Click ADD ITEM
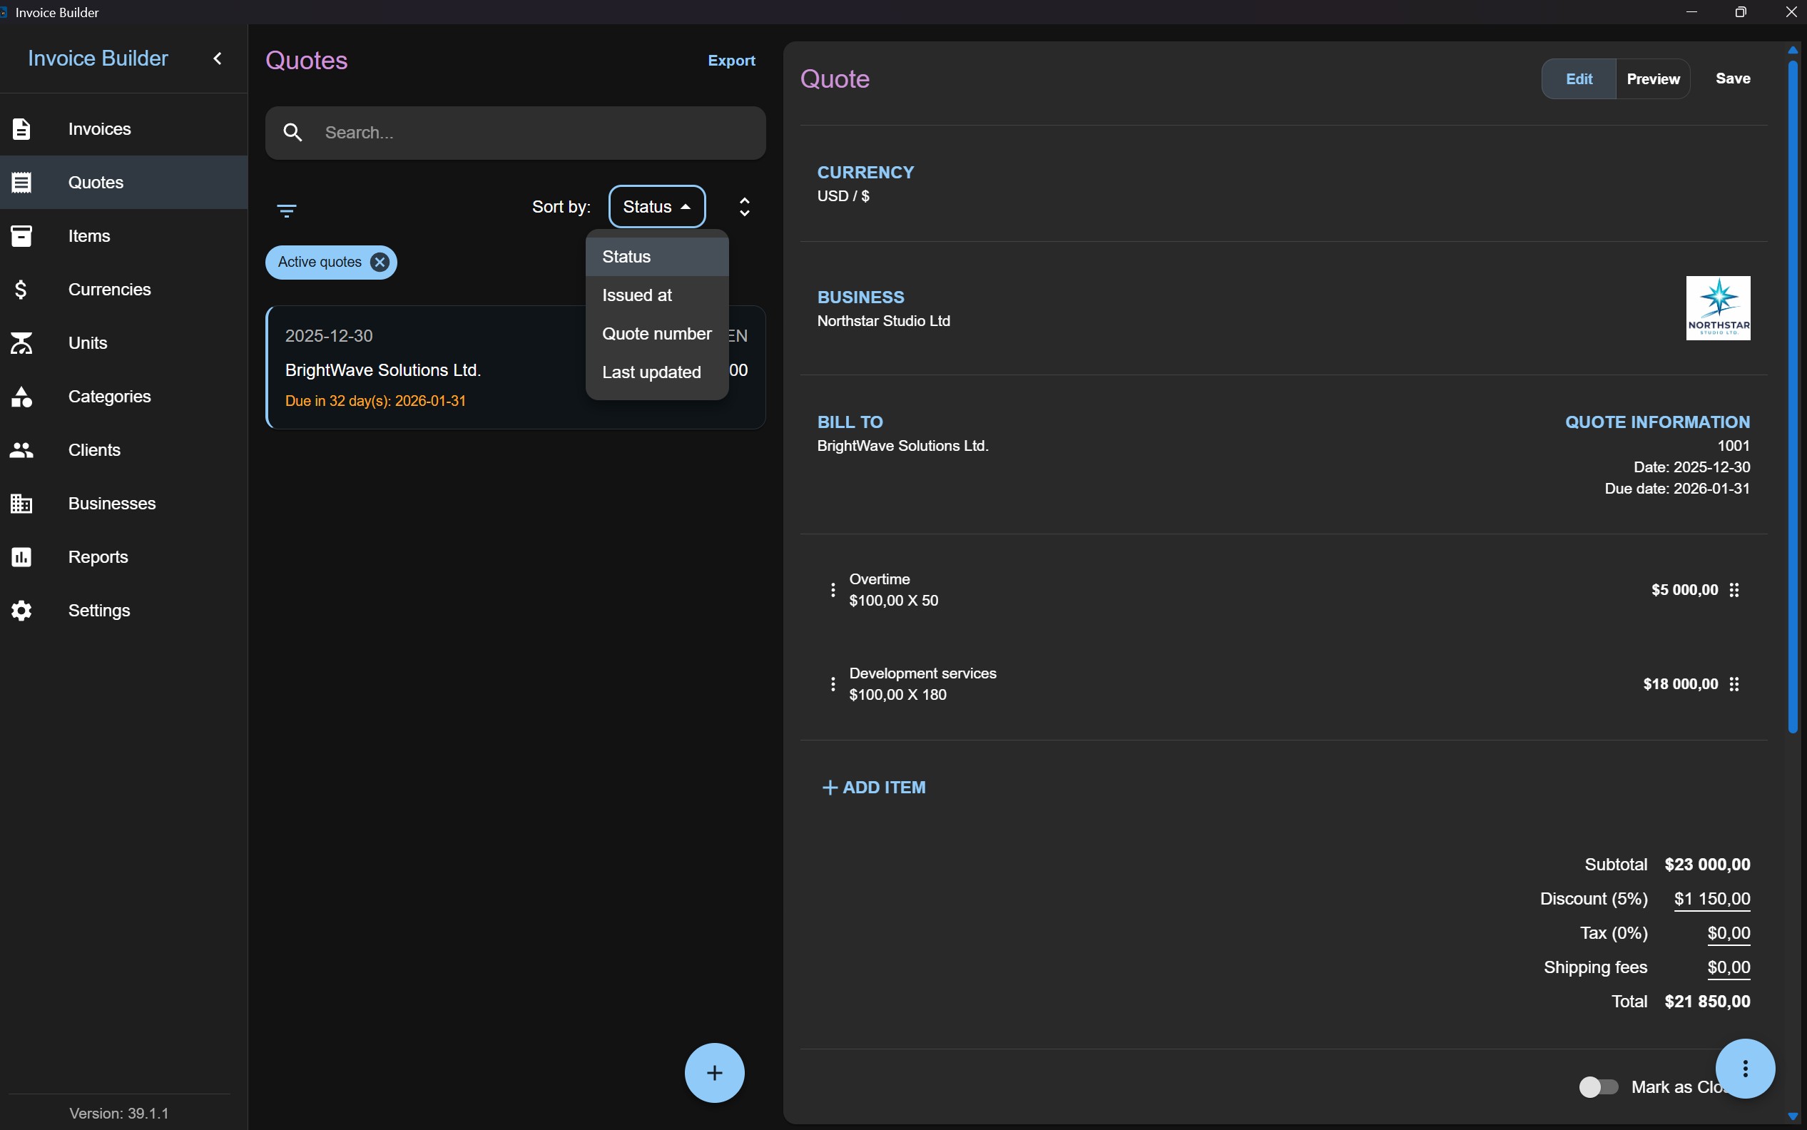The height and width of the screenshot is (1130, 1807). click(x=874, y=788)
